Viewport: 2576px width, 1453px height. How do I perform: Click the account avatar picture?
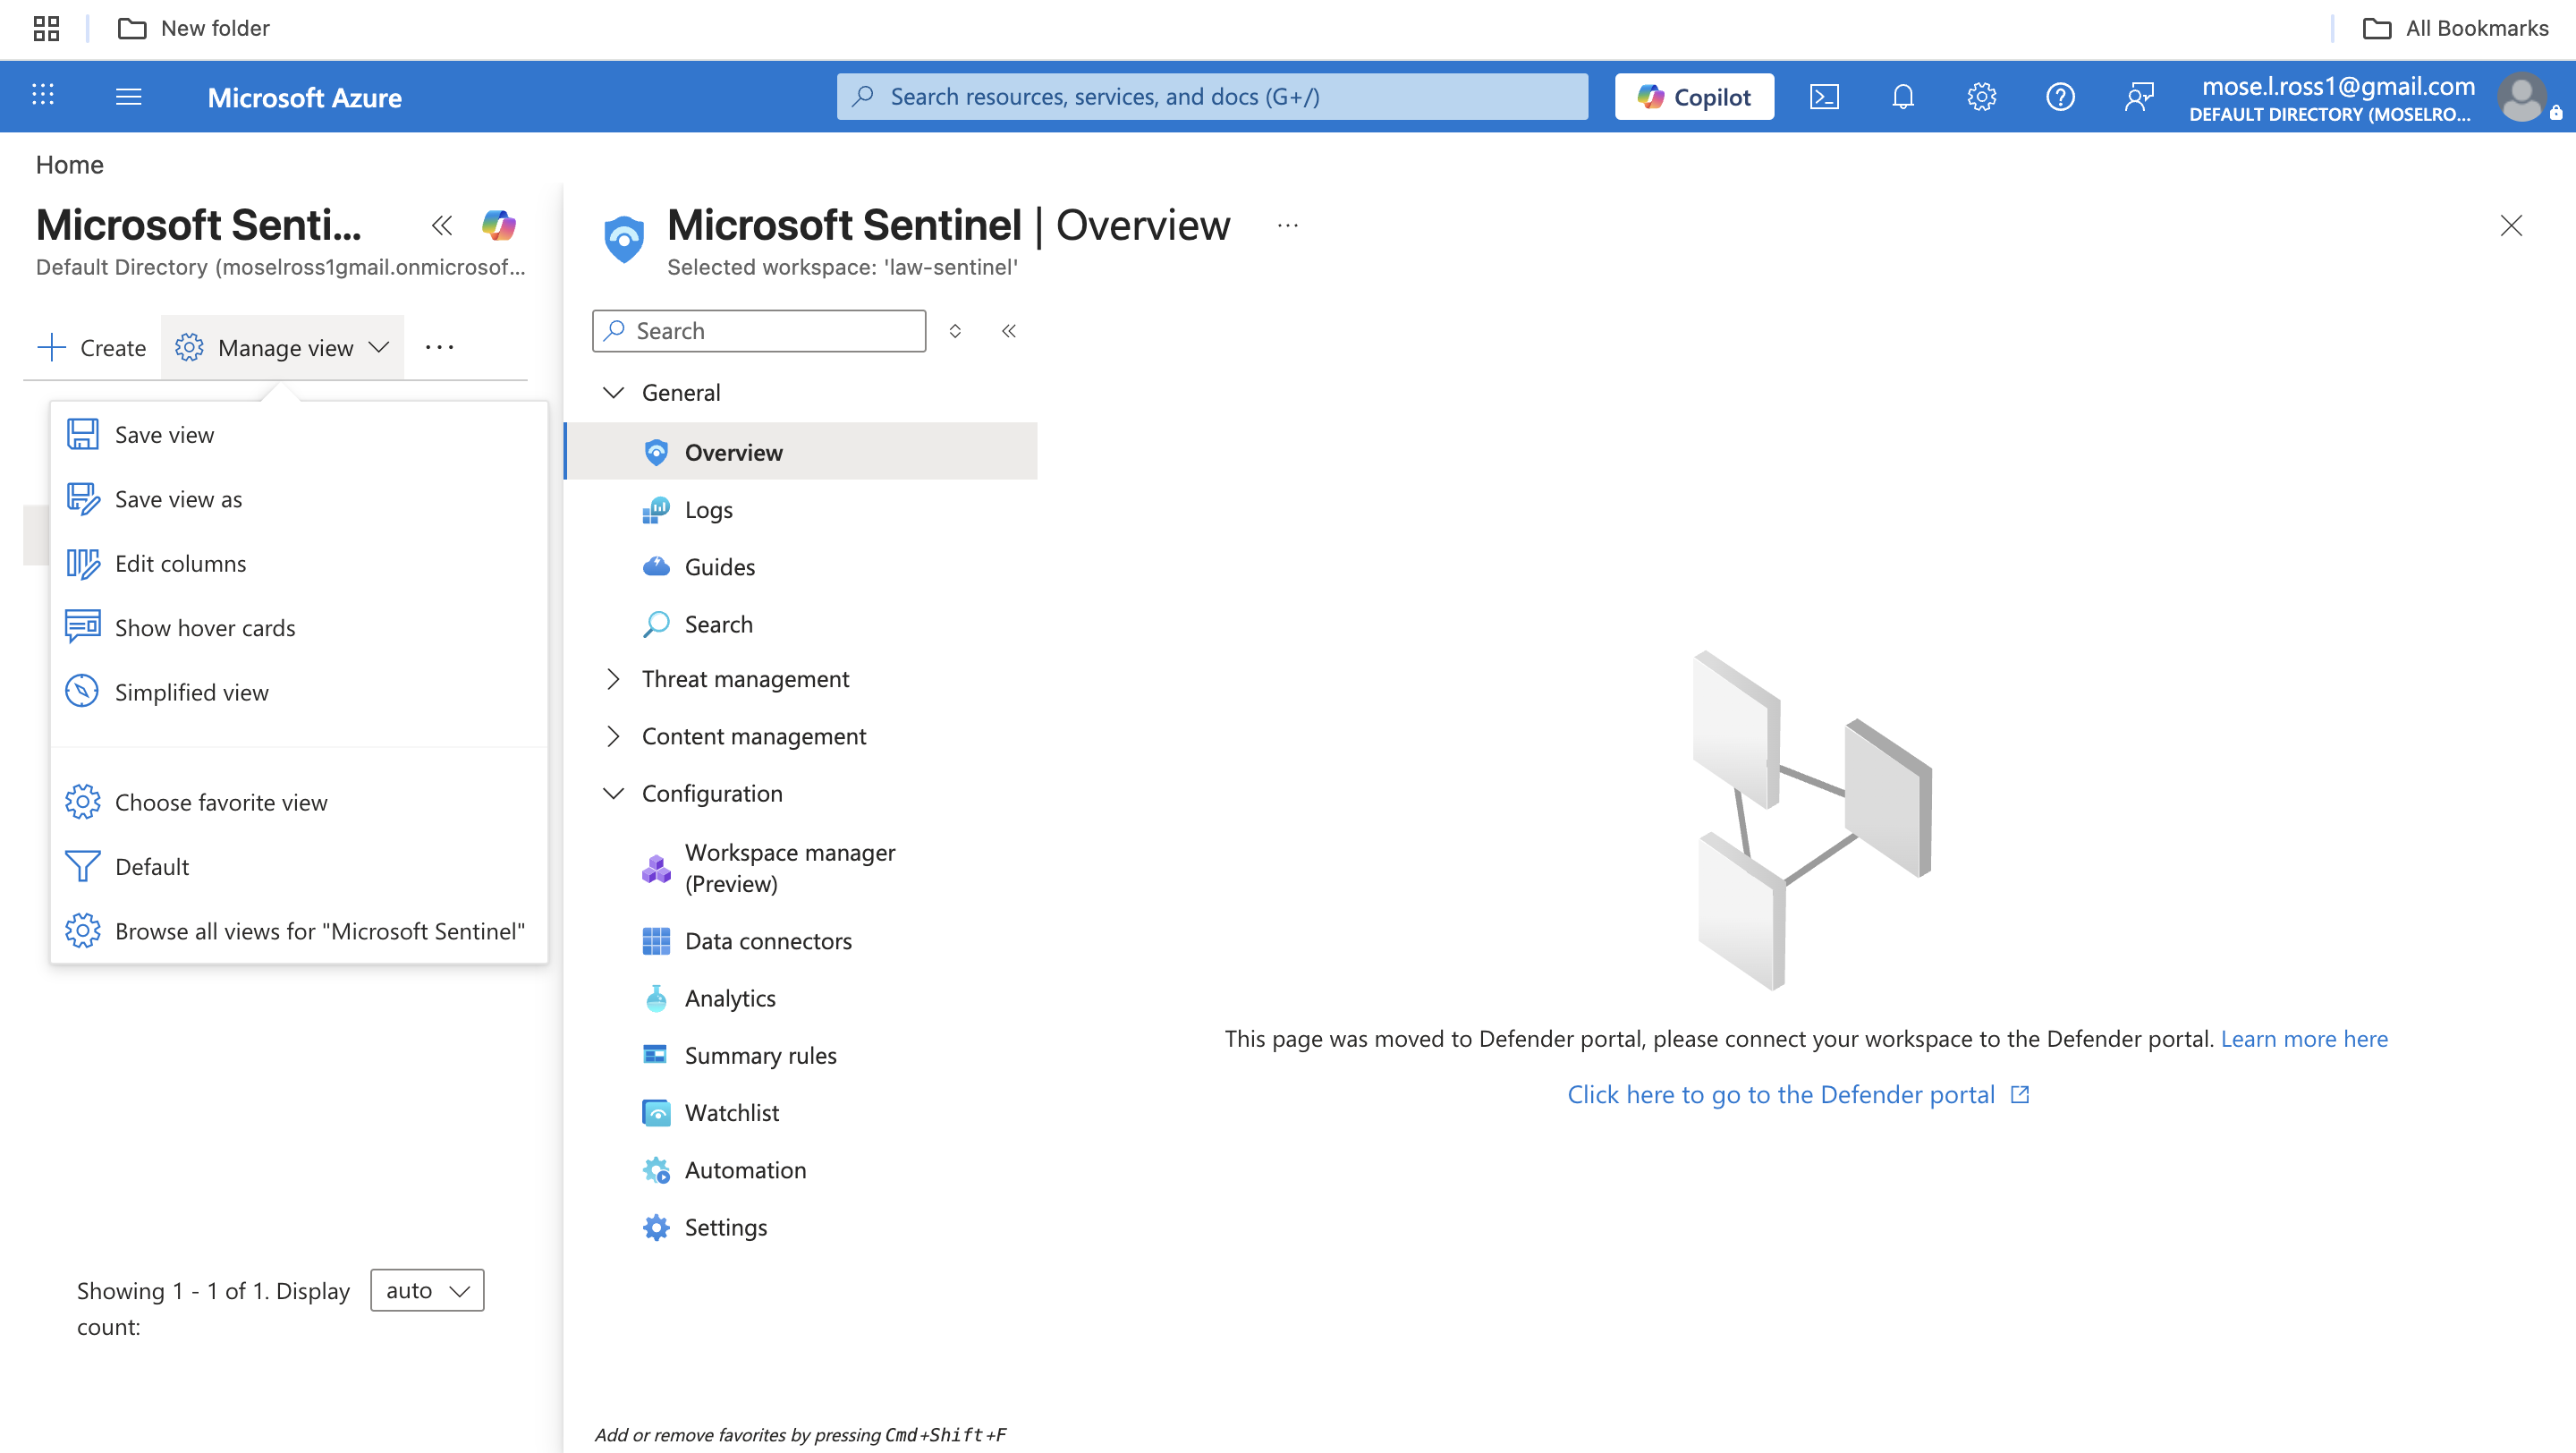click(x=2522, y=97)
